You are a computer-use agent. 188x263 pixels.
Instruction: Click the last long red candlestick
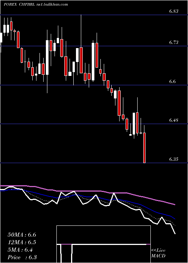(x=144, y=148)
